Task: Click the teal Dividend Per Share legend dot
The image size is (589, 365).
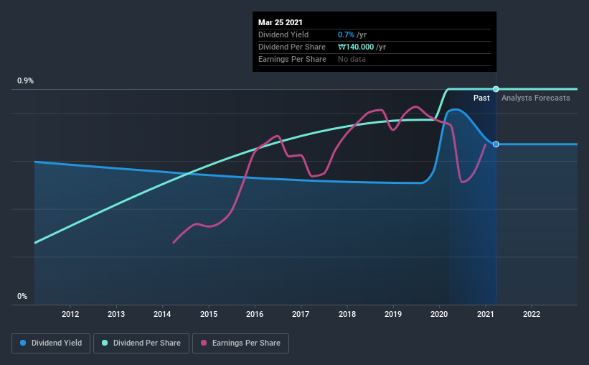Action: [105, 343]
